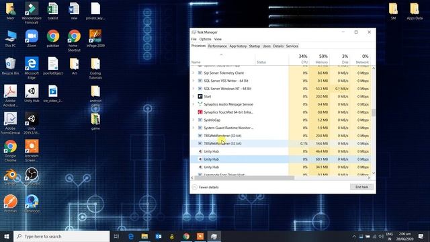
Task: Open the Users tab
Action: click(266, 46)
